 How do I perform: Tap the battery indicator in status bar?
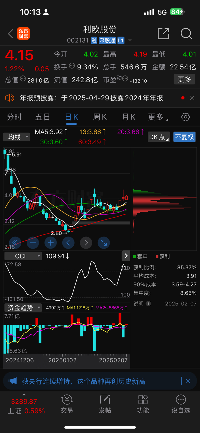[x=177, y=12]
